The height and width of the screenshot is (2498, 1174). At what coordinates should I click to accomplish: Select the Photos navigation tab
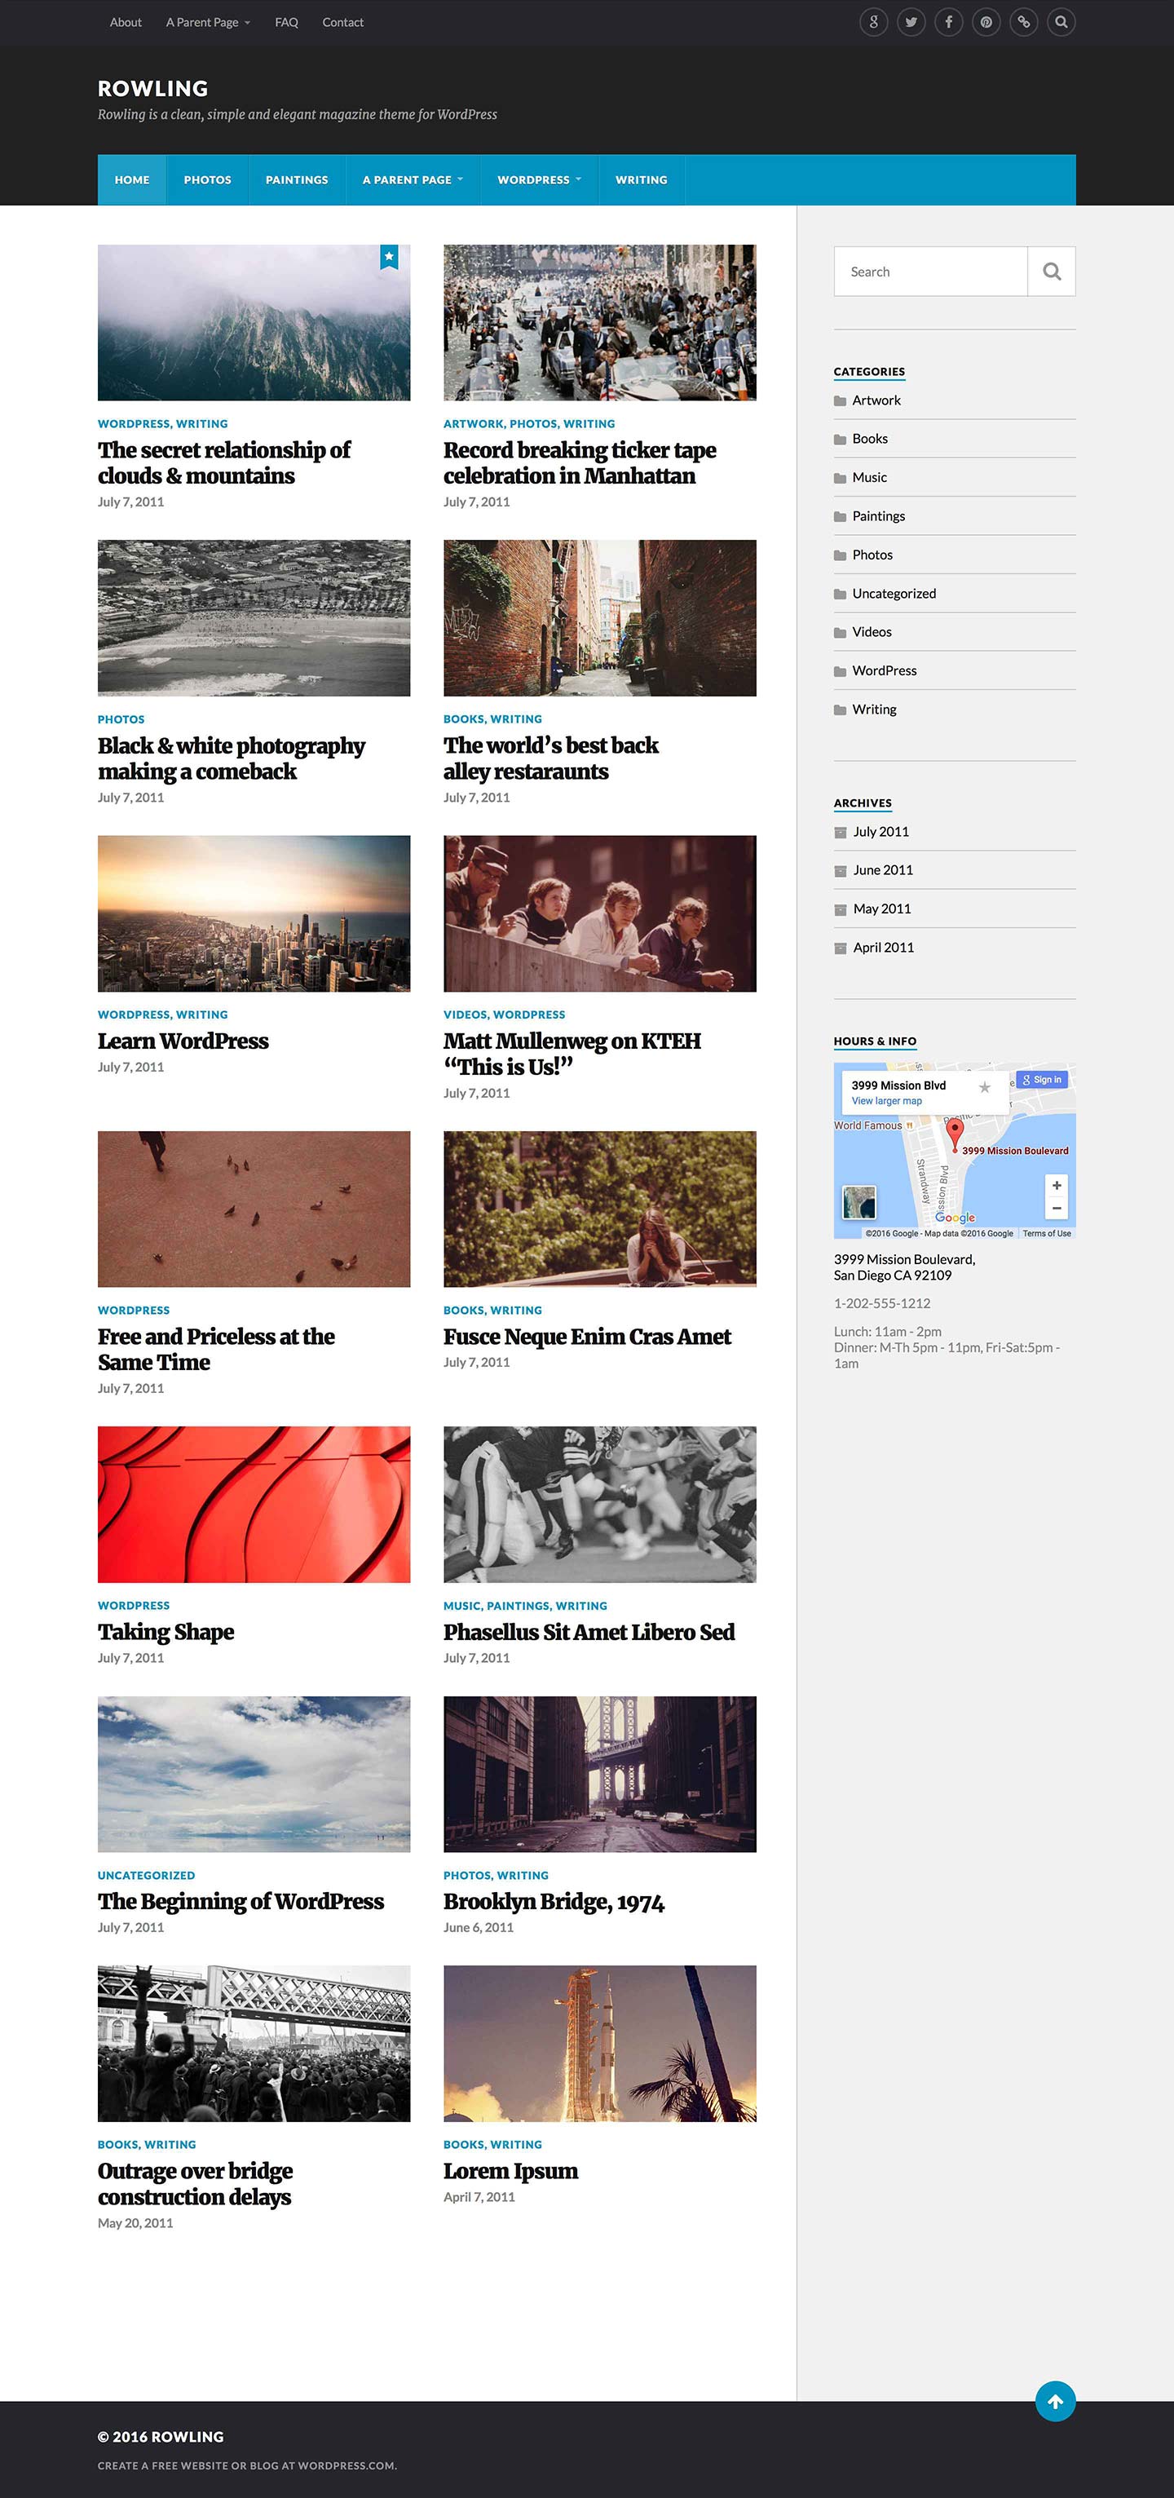coord(207,179)
